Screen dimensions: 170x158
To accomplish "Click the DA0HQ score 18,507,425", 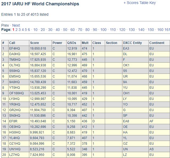I will pos(38,54).
